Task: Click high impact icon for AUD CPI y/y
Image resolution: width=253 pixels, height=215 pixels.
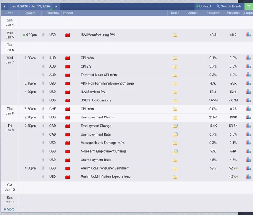Action: point(68,66)
